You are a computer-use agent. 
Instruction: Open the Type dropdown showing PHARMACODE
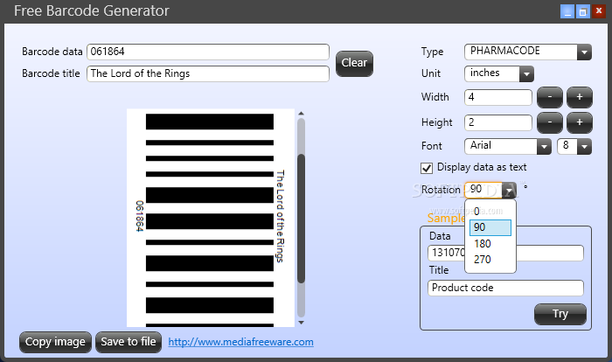pyautogui.click(x=528, y=52)
